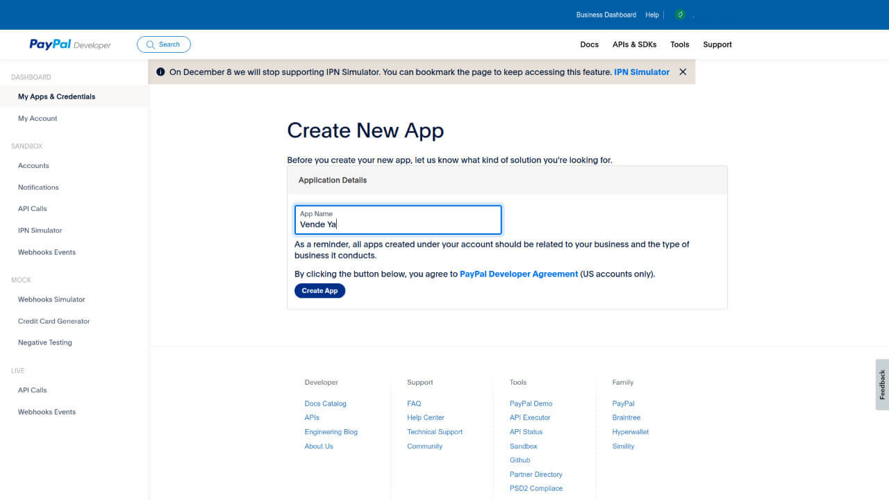This screenshot has height=500, width=889.
Task: Open Docs Catalog footer link
Action: click(x=325, y=403)
